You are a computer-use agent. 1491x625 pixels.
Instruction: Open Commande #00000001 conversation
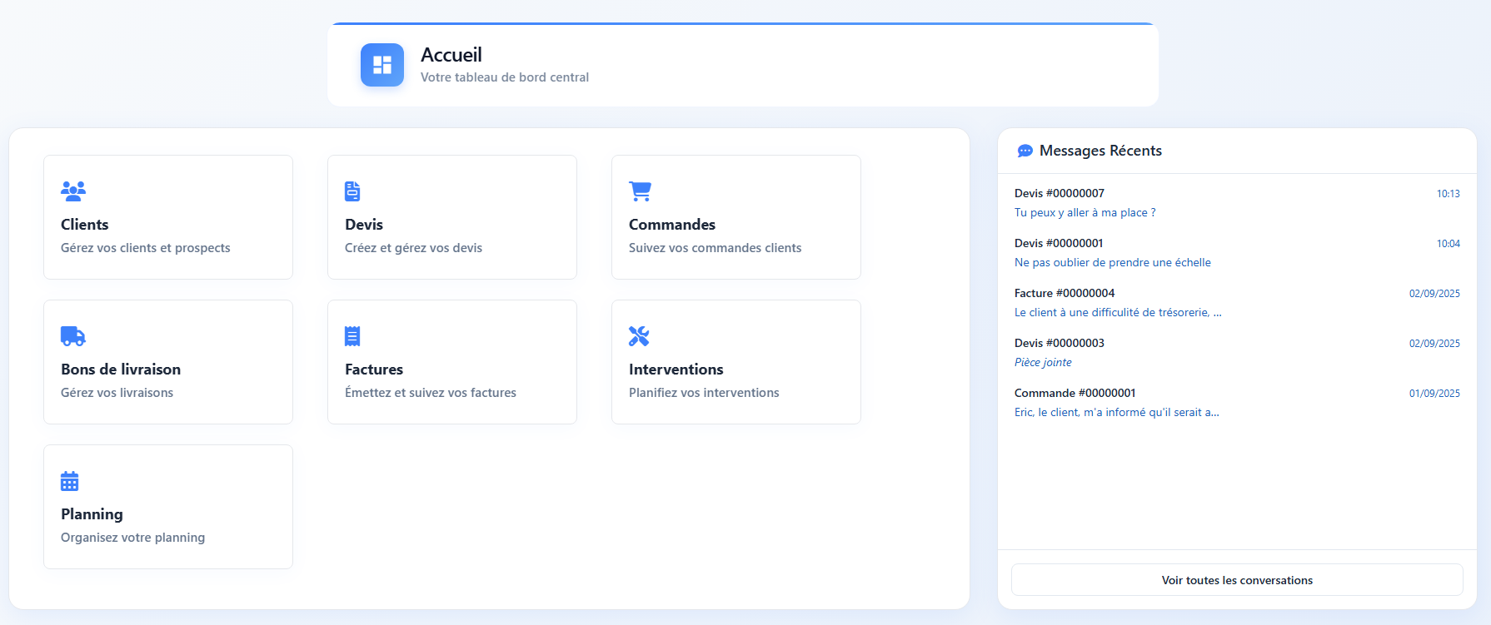pyautogui.click(x=1075, y=394)
